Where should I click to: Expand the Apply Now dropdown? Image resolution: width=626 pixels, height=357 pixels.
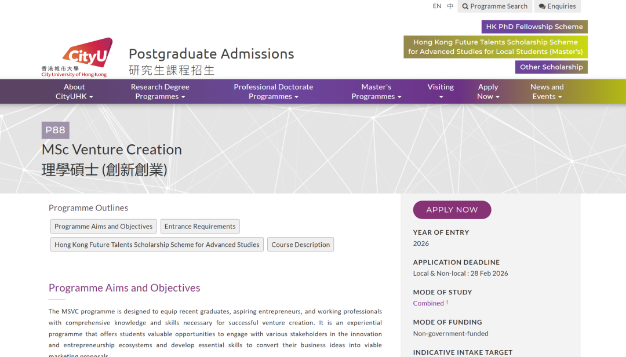(x=487, y=91)
